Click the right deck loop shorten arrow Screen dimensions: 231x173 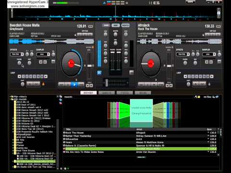tap(185, 76)
